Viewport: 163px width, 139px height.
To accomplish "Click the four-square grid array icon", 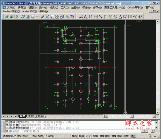I will [x=57, y=17].
